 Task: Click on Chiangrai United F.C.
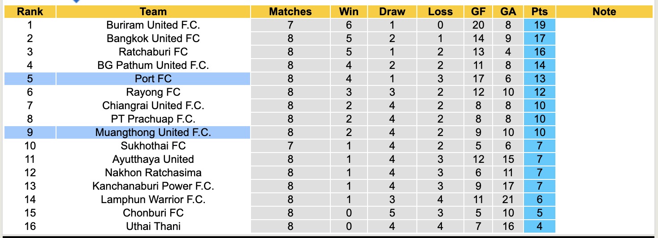(153, 106)
